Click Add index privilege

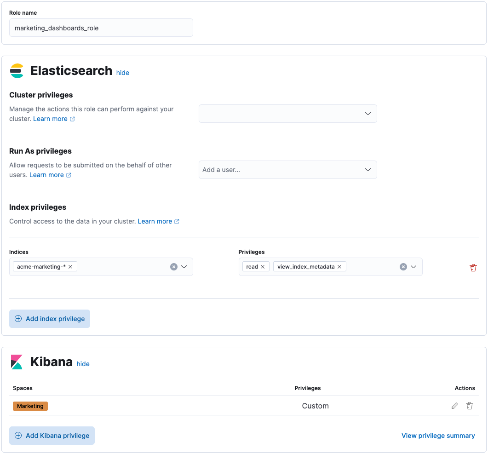(49, 318)
